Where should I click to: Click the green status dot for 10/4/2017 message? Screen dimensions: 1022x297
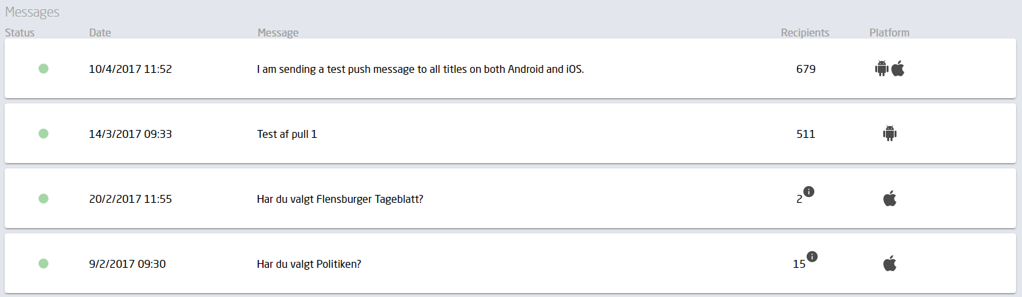44,68
